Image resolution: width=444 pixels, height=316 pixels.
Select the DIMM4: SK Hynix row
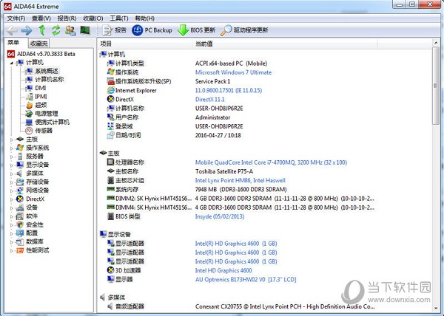[x=240, y=207]
